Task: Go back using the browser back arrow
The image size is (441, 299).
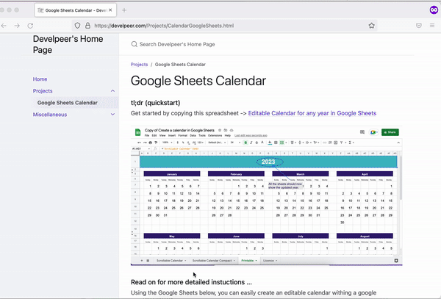Action: click(4, 26)
